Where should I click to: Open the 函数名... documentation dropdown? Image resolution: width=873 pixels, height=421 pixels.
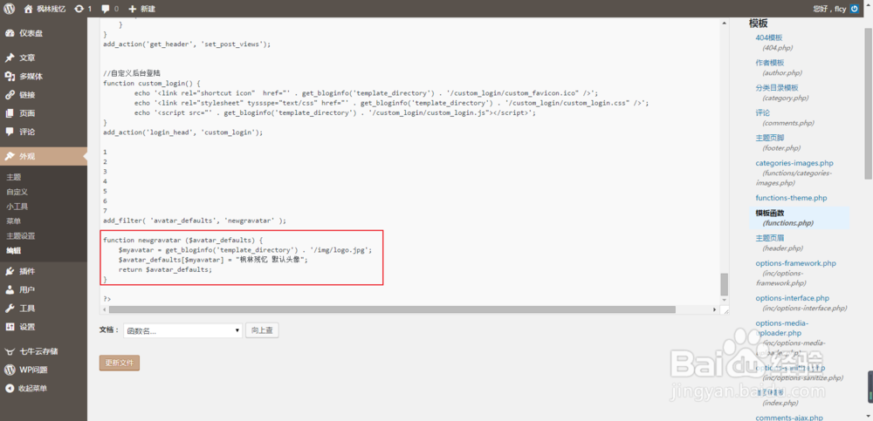pyautogui.click(x=182, y=330)
